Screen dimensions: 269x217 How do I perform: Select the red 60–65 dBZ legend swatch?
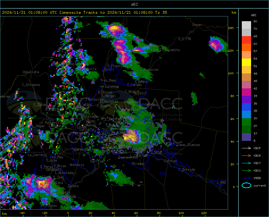click(246, 40)
